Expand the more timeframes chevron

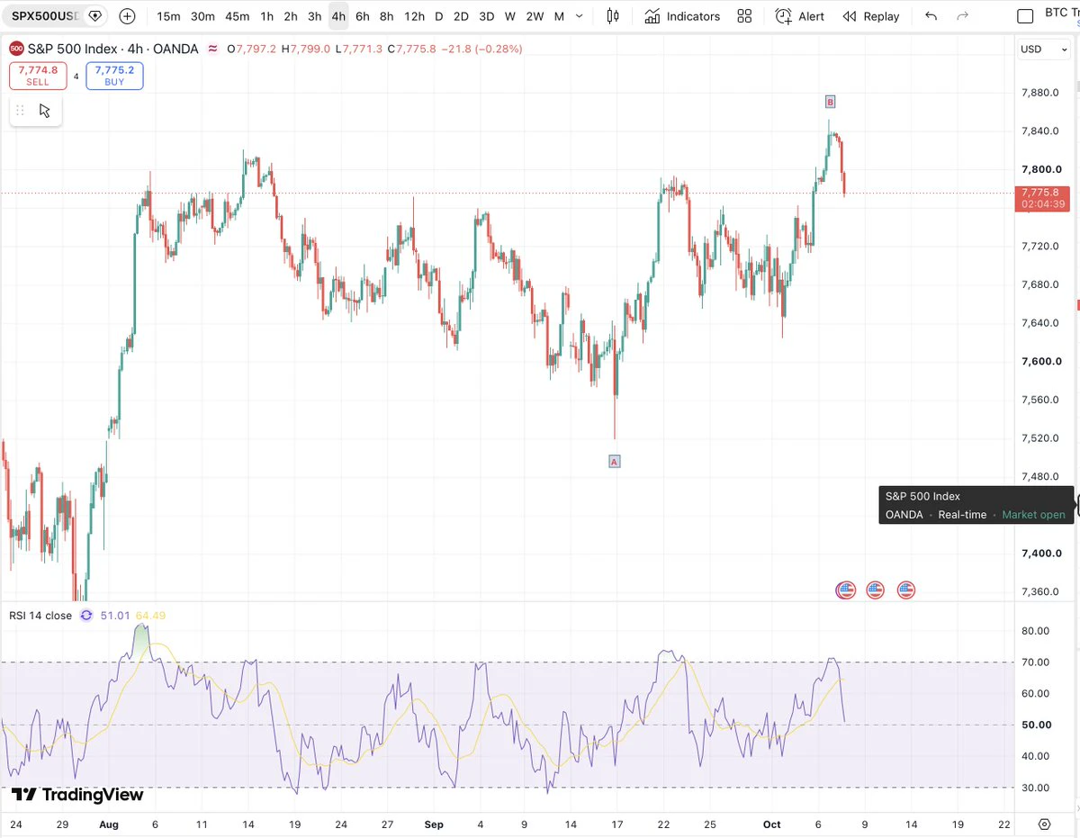point(578,16)
